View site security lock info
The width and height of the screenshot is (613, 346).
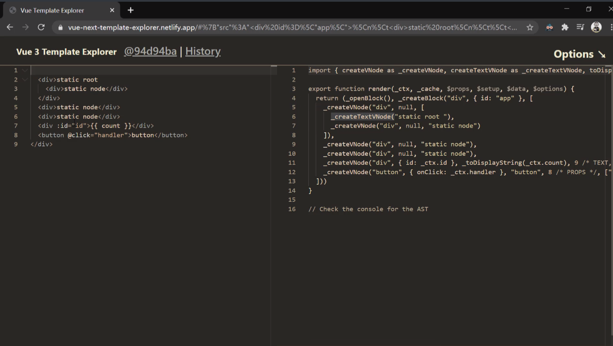(x=60, y=27)
